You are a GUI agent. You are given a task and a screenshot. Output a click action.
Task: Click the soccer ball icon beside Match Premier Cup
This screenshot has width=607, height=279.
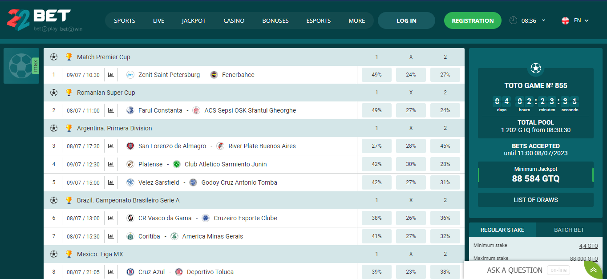coord(54,57)
